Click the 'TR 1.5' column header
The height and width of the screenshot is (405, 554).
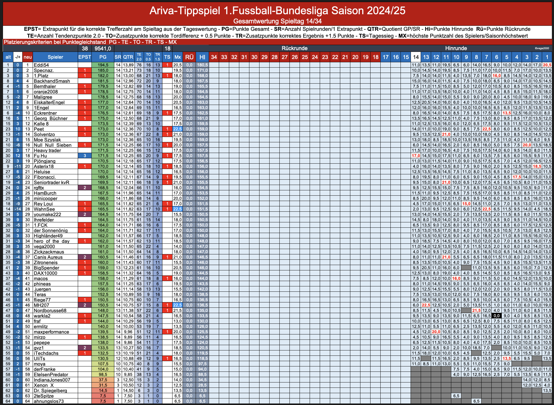(158, 57)
